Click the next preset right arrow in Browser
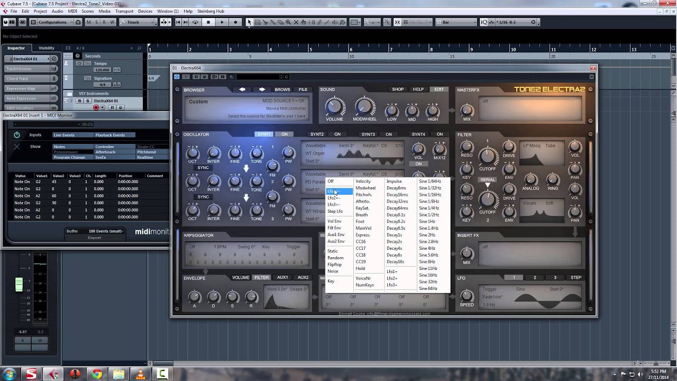 tap(262, 89)
